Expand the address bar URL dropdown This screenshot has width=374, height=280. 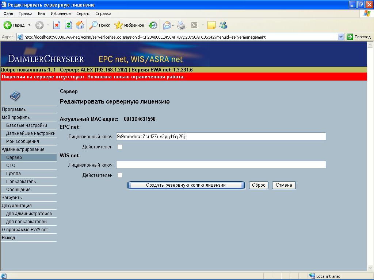coord(341,37)
